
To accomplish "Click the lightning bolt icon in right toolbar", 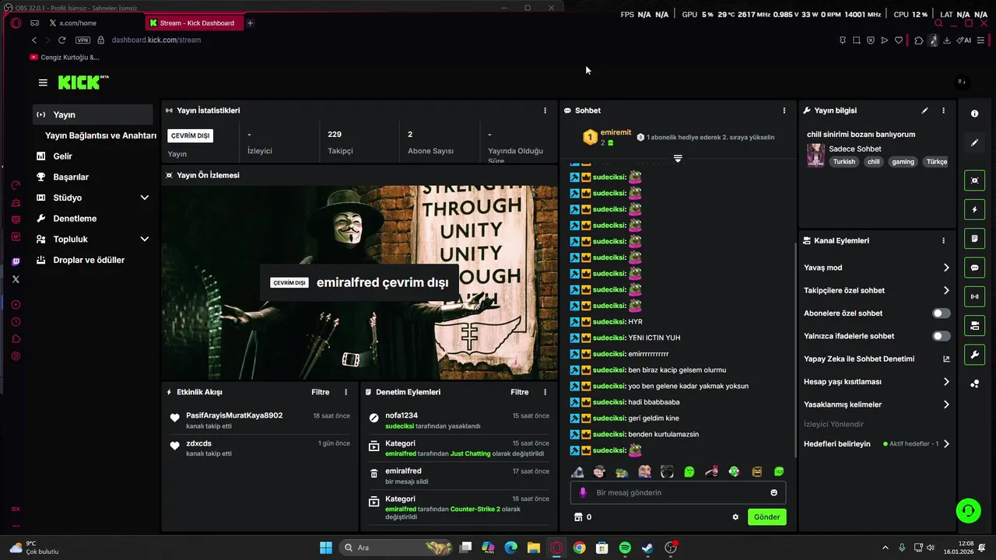I will [975, 210].
